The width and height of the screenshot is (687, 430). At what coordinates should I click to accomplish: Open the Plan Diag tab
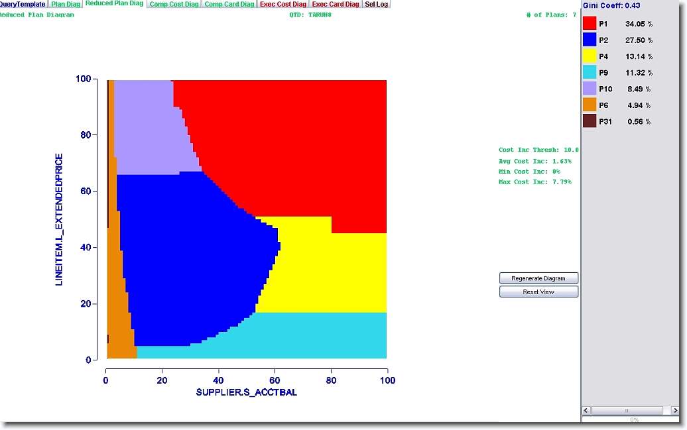[66, 4]
